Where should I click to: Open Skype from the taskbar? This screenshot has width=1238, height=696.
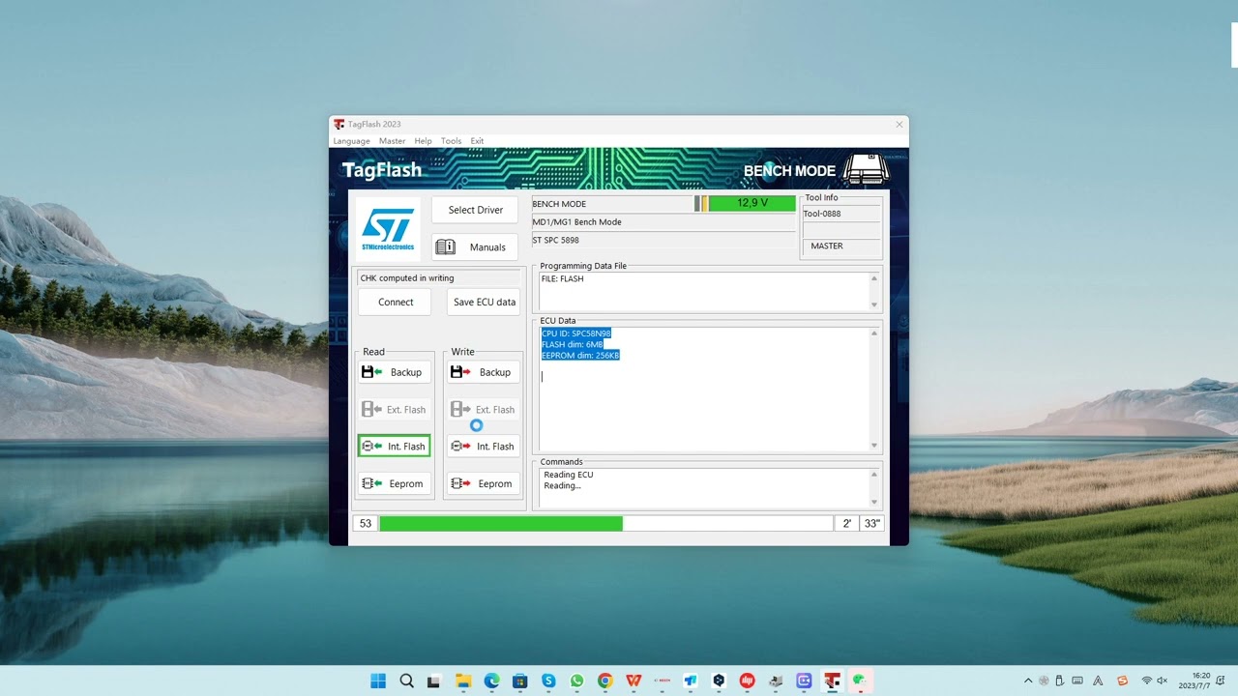tap(548, 681)
